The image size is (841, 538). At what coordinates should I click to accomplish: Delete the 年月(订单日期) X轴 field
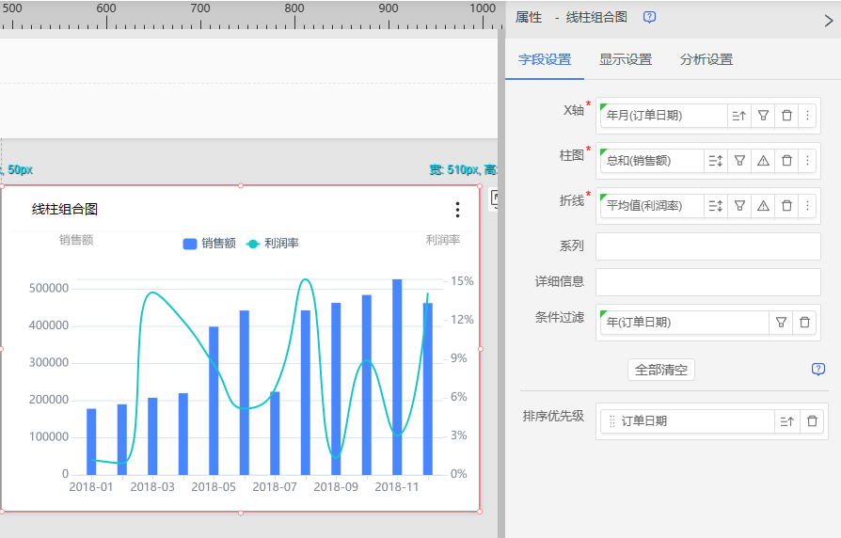click(x=786, y=116)
